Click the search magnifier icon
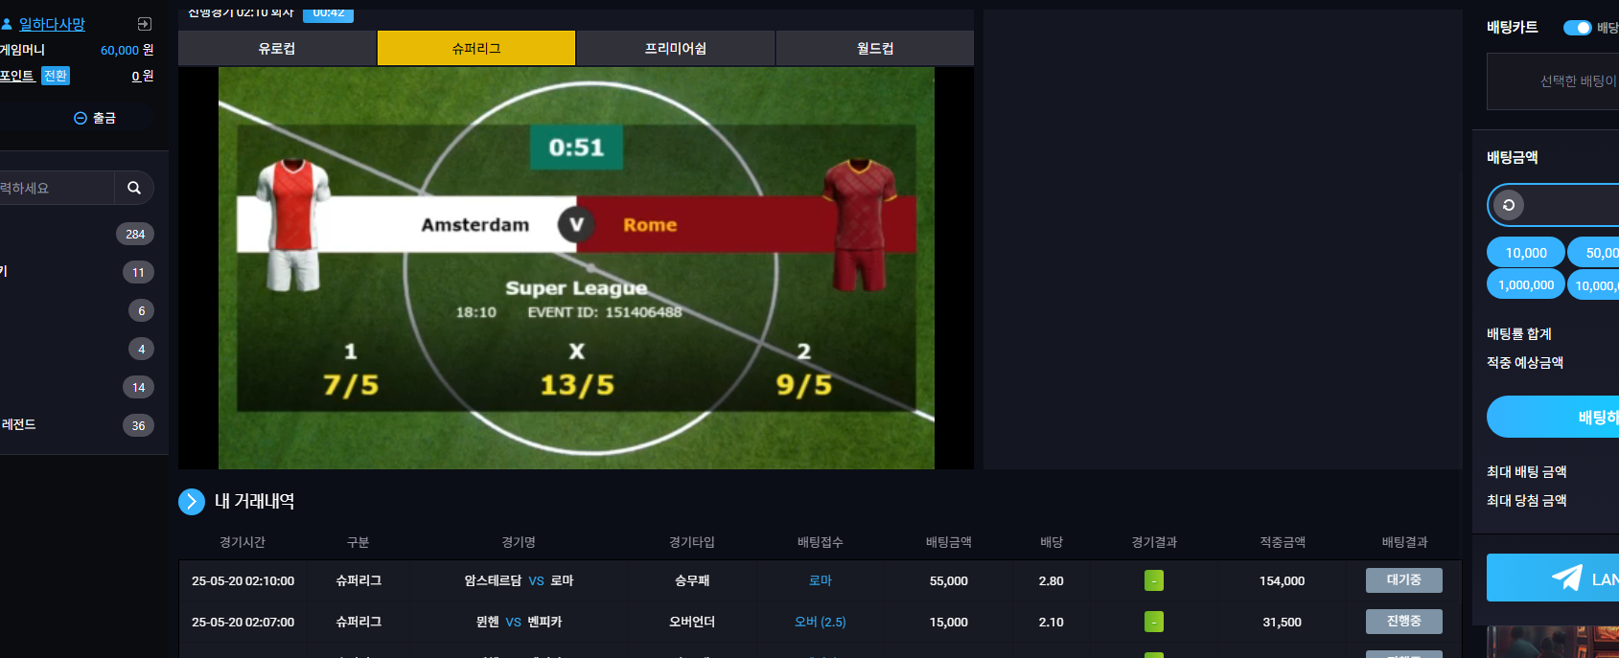Screen dimensions: 1619x658 [x=134, y=188]
